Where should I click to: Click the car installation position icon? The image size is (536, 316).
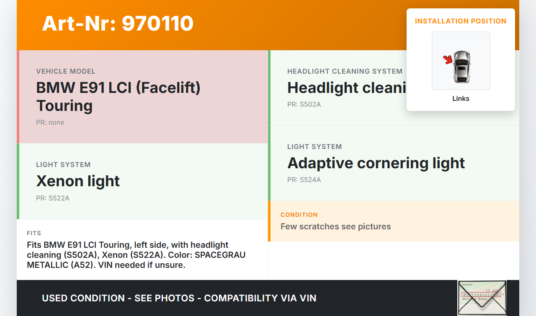click(461, 66)
